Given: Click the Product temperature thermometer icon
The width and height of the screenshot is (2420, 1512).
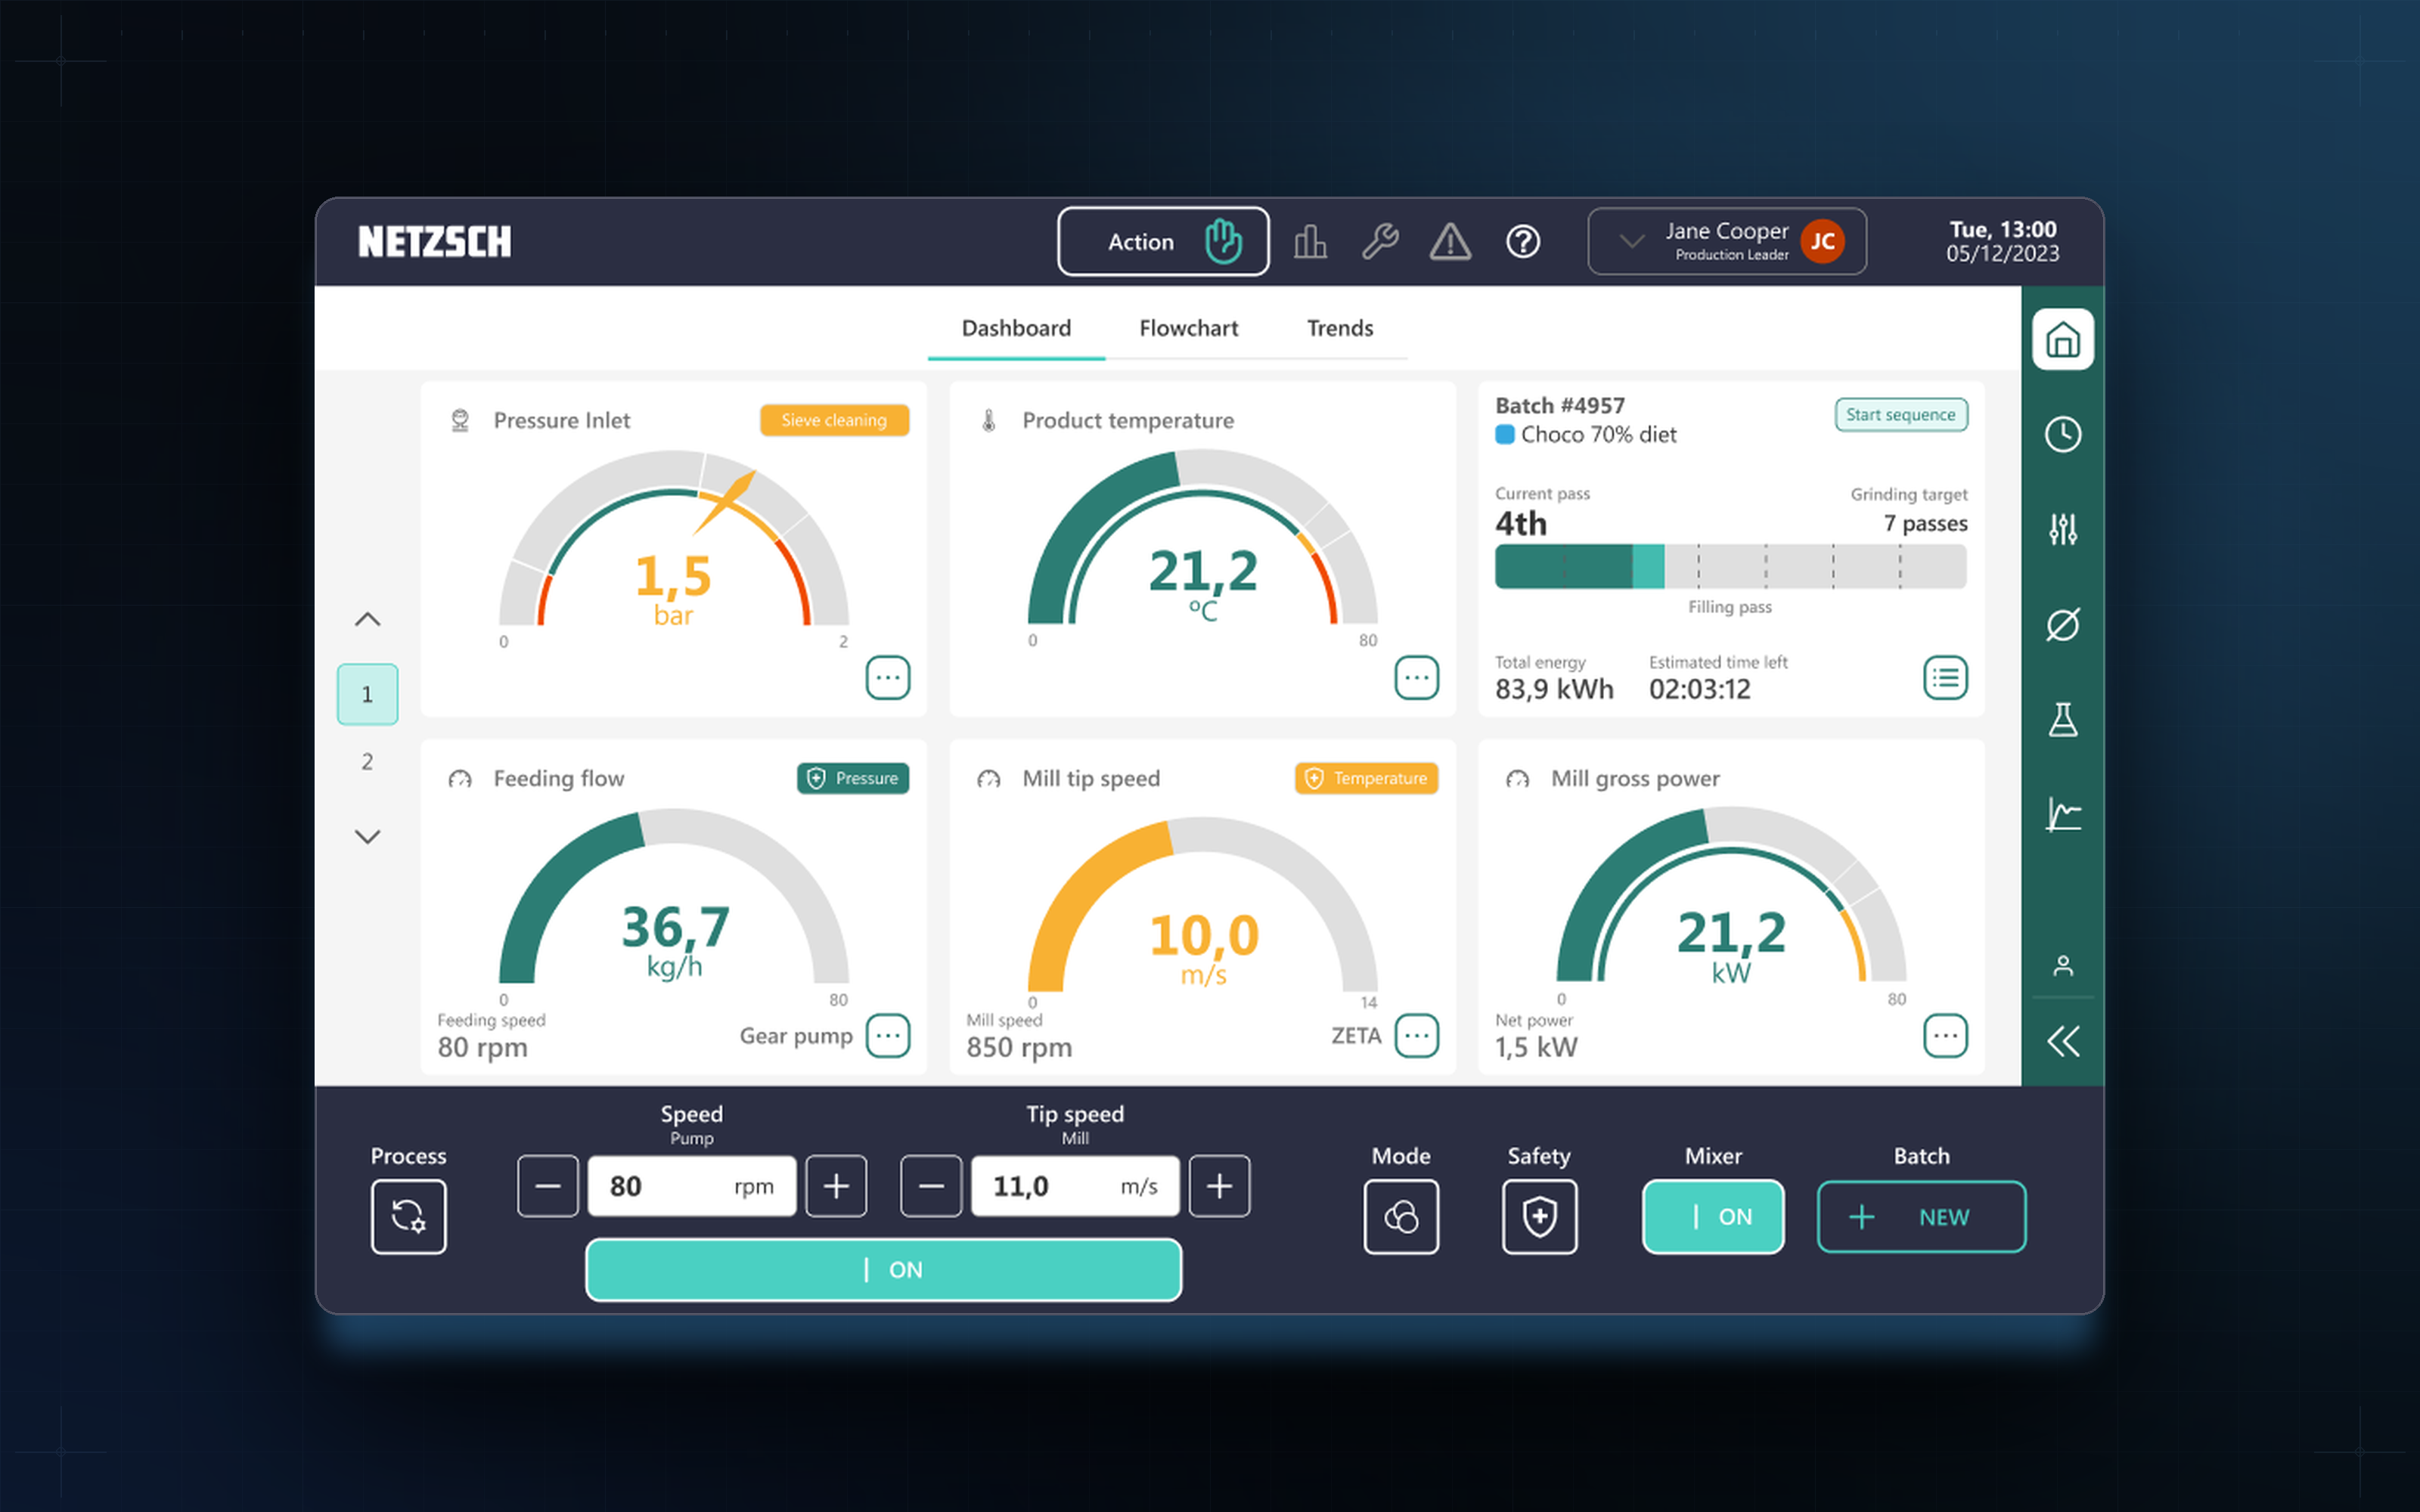Looking at the screenshot, I should pyautogui.click(x=988, y=420).
